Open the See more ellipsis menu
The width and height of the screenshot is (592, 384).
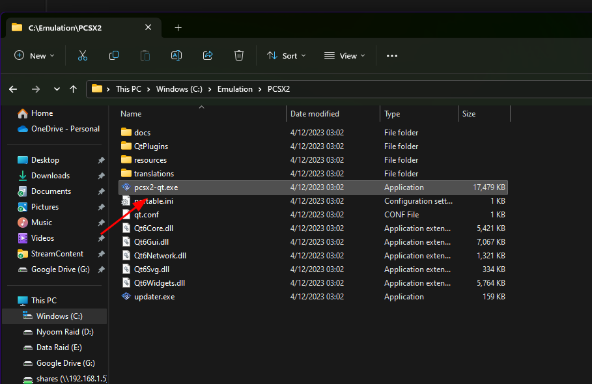[x=392, y=56]
